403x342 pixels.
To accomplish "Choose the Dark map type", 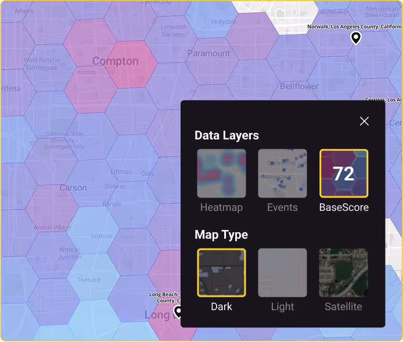I will pos(221,273).
